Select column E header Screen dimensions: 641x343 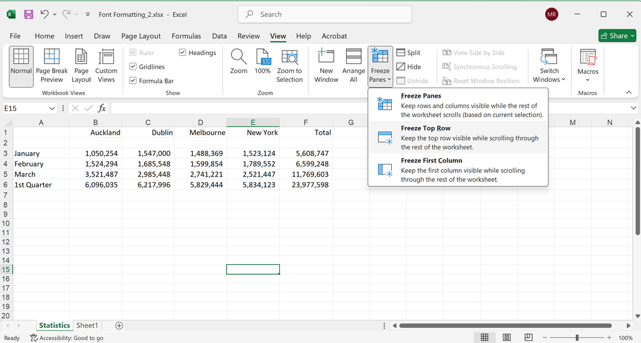[x=253, y=122]
